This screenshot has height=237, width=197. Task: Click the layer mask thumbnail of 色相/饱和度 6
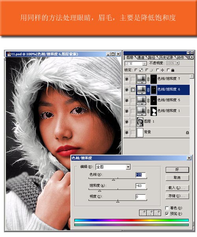[154, 90]
